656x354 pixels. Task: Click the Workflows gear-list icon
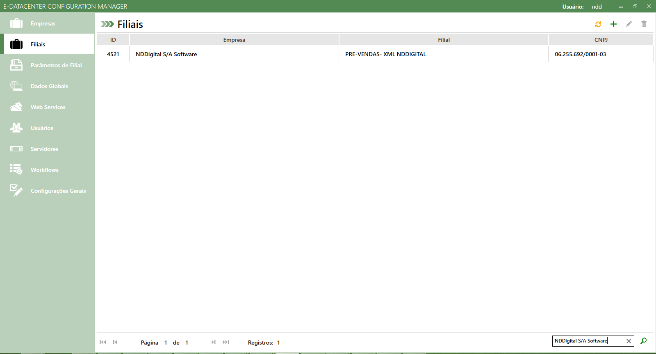[16, 169]
